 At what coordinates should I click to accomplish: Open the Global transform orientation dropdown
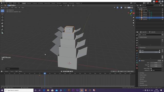[60, 5]
